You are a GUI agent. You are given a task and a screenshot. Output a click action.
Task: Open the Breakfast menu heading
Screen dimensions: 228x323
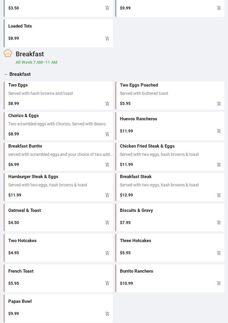click(x=30, y=54)
